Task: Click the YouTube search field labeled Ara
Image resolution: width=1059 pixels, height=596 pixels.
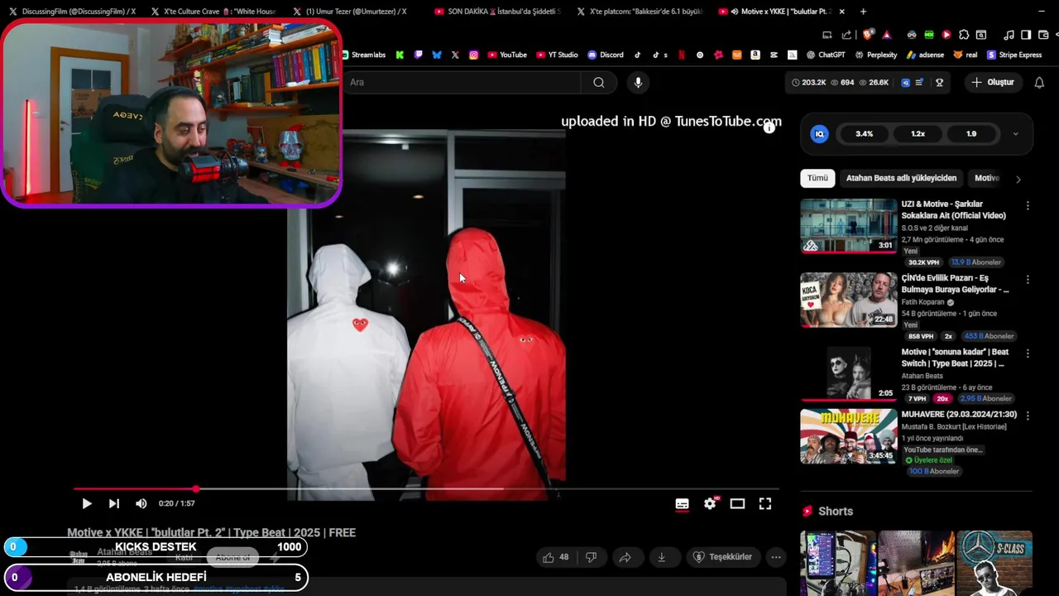Action: [463, 82]
